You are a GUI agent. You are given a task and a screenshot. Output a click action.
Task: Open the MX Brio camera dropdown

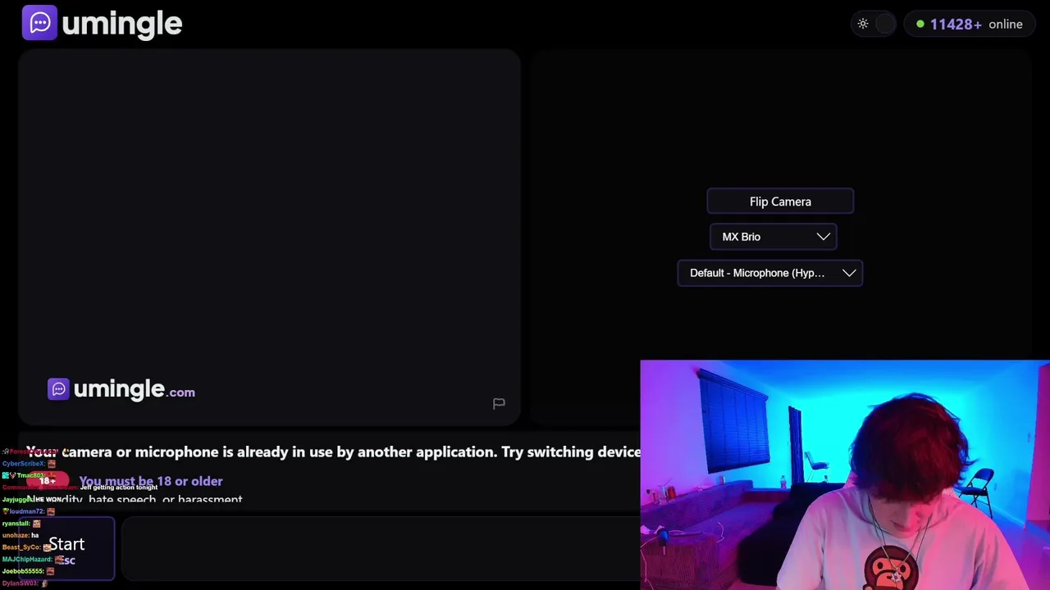(x=774, y=237)
